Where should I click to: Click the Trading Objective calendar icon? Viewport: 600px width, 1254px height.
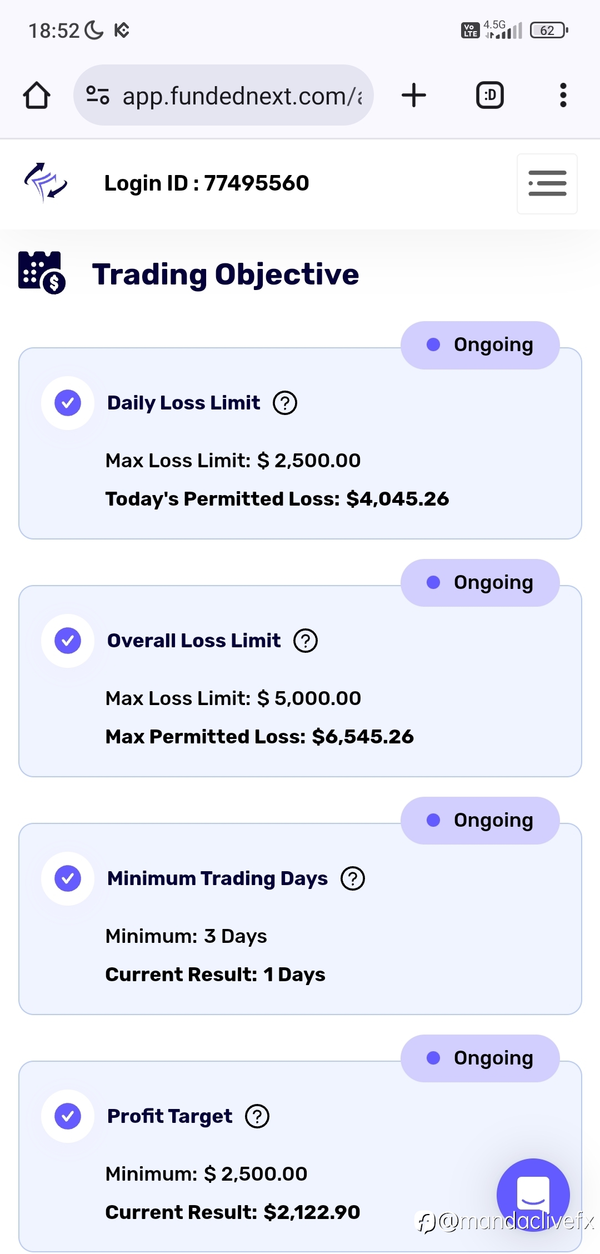click(42, 272)
